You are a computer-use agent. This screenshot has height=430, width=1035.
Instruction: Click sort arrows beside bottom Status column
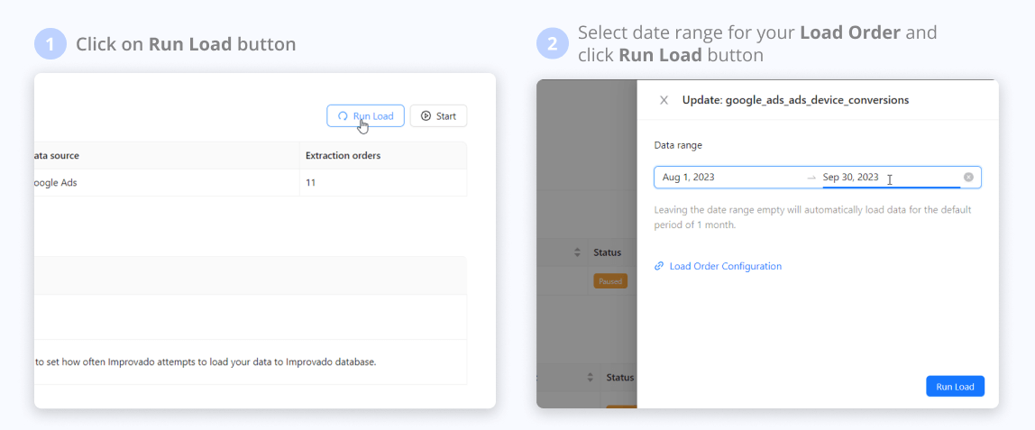(591, 377)
